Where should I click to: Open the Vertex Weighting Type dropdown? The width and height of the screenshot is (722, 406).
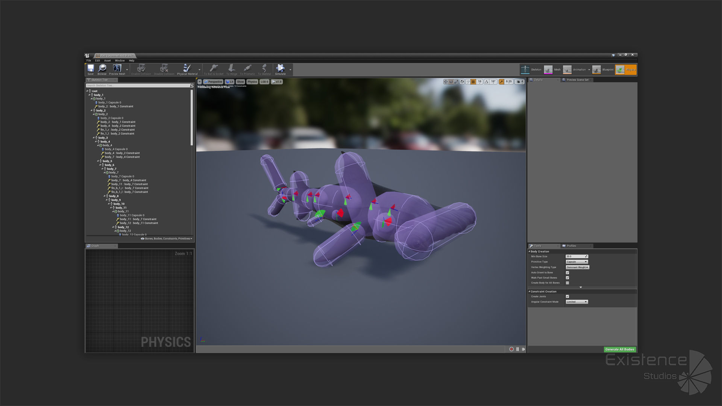tap(577, 267)
